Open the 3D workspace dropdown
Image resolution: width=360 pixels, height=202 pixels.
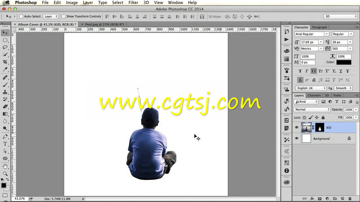[x=341, y=17]
